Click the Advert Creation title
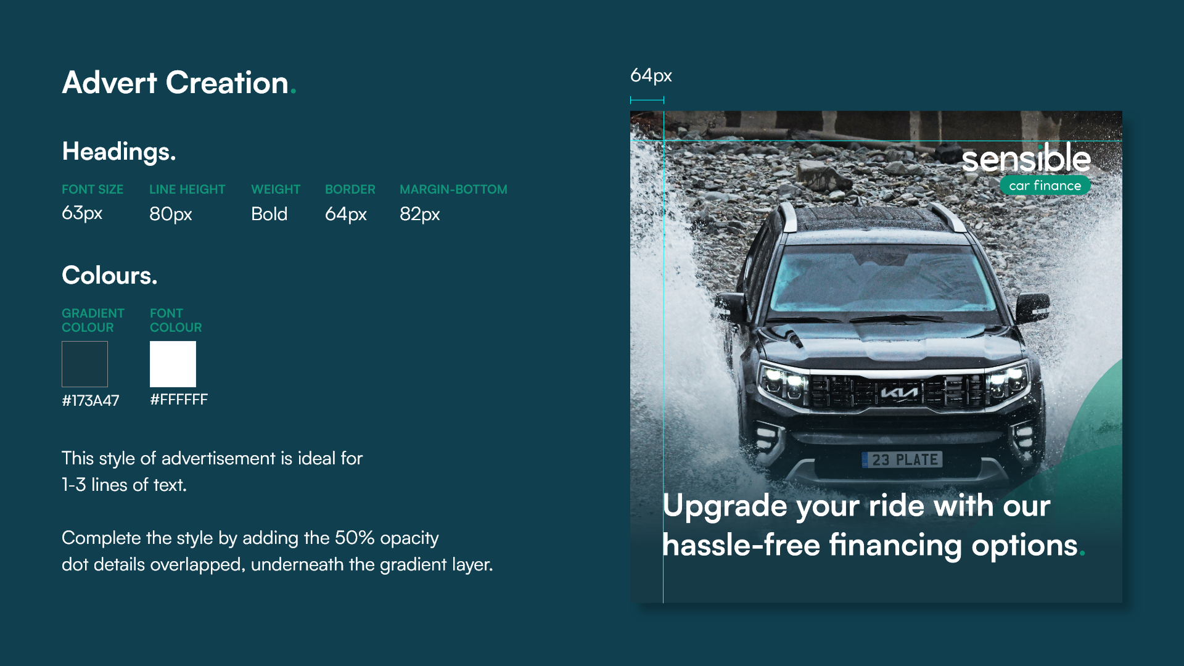Image resolution: width=1184 pixels, height=666 pixels. (x=179, y=83)
